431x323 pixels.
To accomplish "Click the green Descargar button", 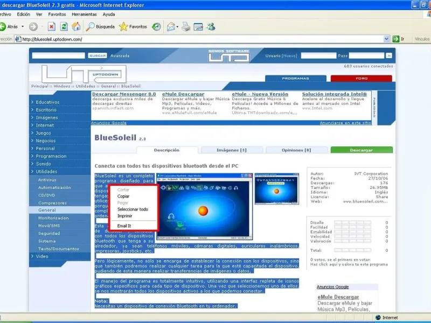I will click(362, 150).
